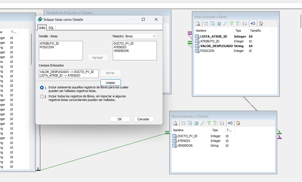The width and height of the screenshot is (302, 182).
Task: Click notepad SQL icon in libres toolbar
Action: tap(238, 123)
